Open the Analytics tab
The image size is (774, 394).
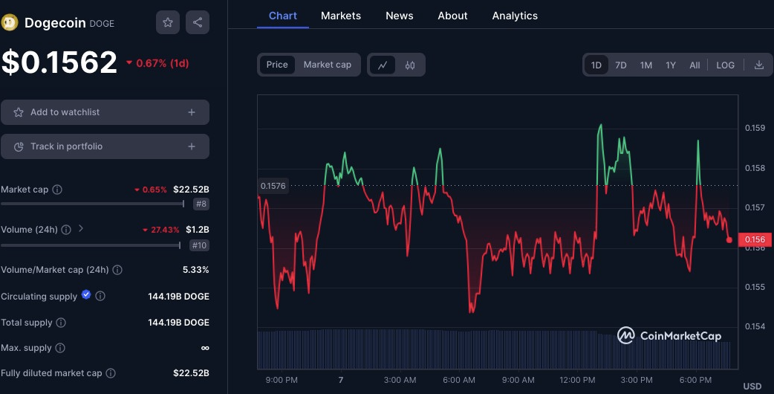coord(515,16)
